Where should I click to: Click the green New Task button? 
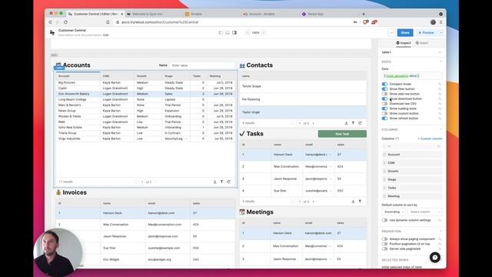(x=342, y=134)
